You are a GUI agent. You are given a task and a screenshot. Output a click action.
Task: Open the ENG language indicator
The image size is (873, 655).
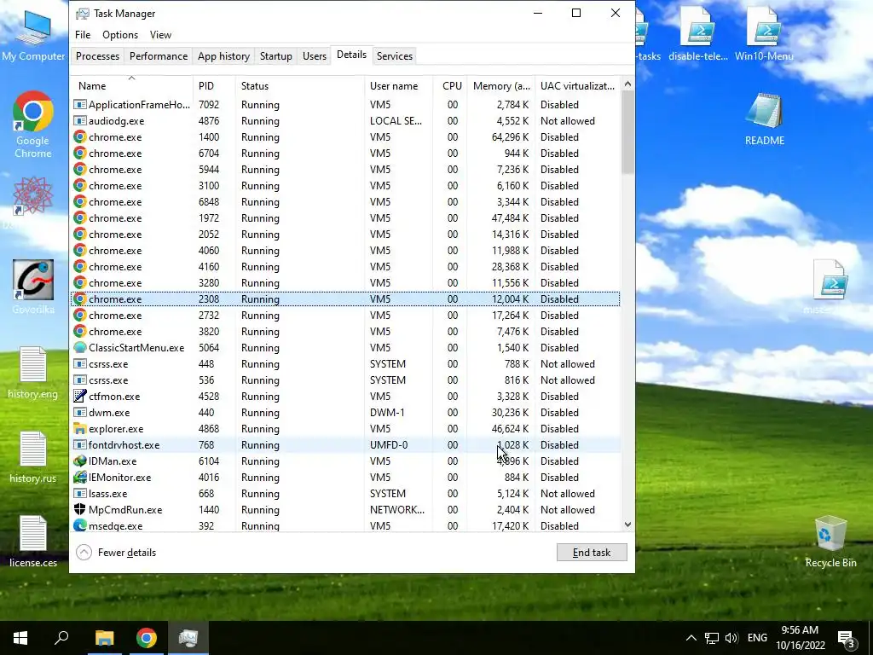click(x=757, y=638)
